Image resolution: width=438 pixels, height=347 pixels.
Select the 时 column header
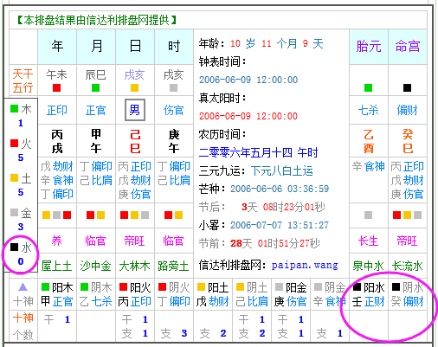point(174,47)
